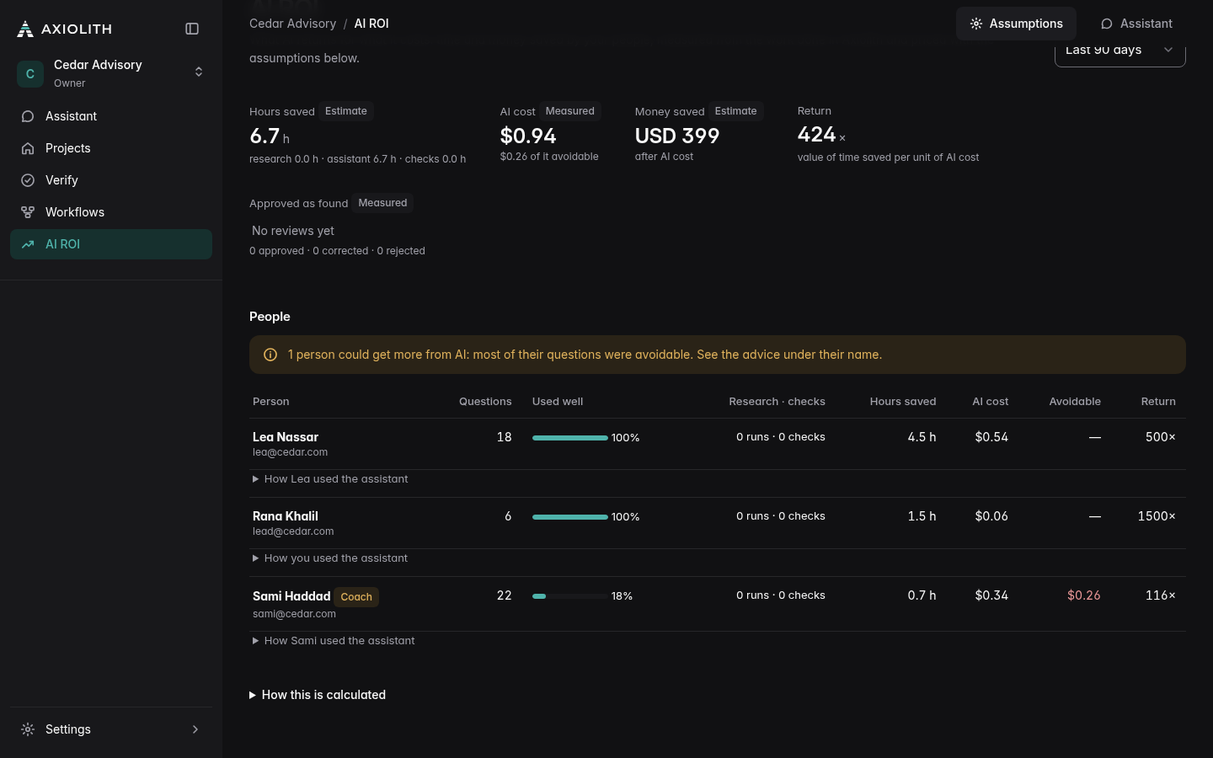Click the Axiolith logo icon
The width and height of the screenshot is (1213, 758).
pos(25,29)
